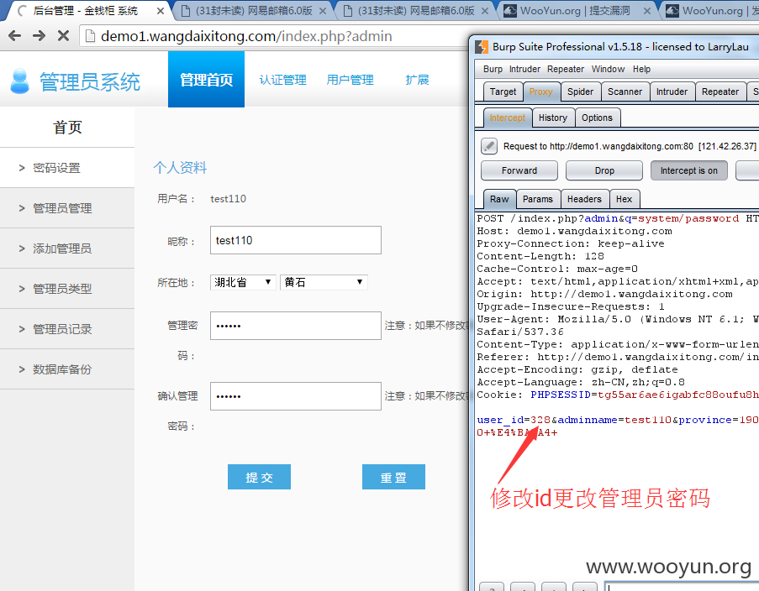Viewport: 759px width, 591px height.
Task: Click the test110 username text
Action: coord(228,199)
